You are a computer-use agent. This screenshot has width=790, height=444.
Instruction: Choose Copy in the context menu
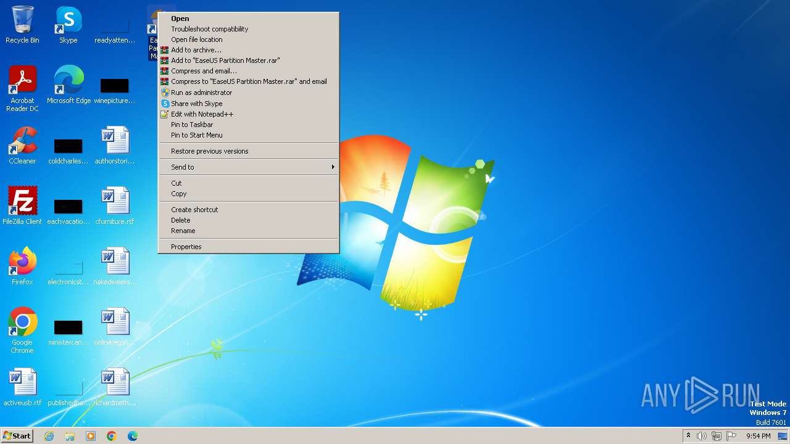tap(249, 194)
